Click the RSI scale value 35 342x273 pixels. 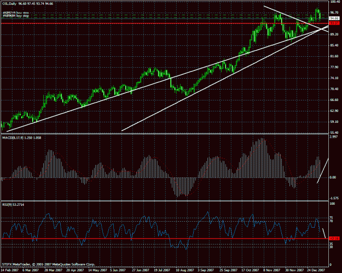(331, 244)
